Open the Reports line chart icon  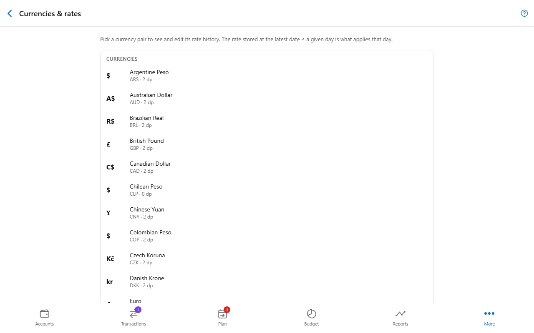coord(400,313)
